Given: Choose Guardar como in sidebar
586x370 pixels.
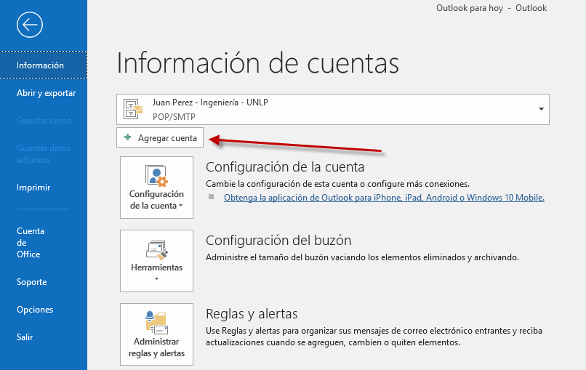Looking at the screenshot, I should click(x=44, y=121).
